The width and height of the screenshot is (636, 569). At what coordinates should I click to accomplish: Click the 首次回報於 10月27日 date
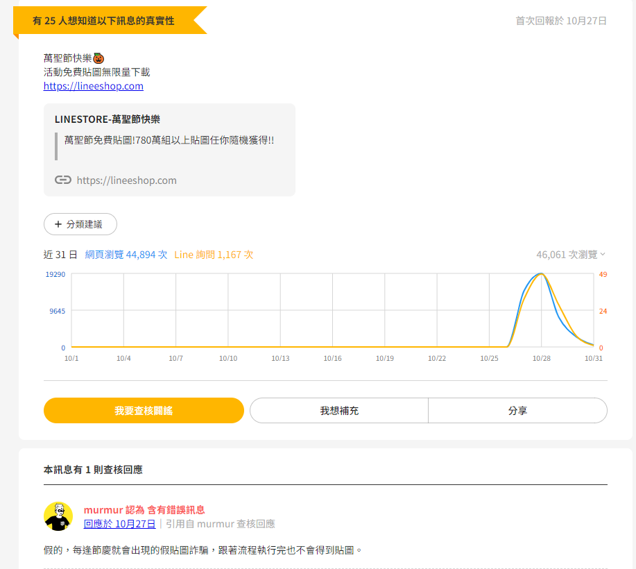coord(560,21)
